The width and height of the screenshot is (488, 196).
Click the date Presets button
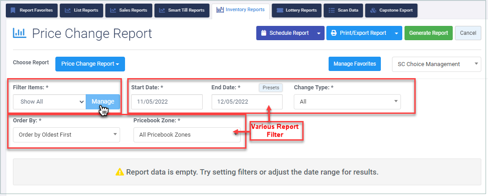click(x=271, y=88)
